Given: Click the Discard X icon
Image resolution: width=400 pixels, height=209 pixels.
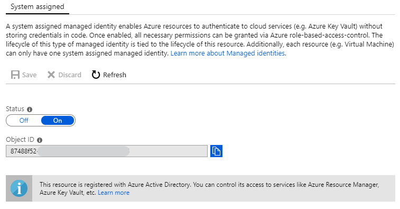Looking at the screenshot, I should (x=51, y=75).
